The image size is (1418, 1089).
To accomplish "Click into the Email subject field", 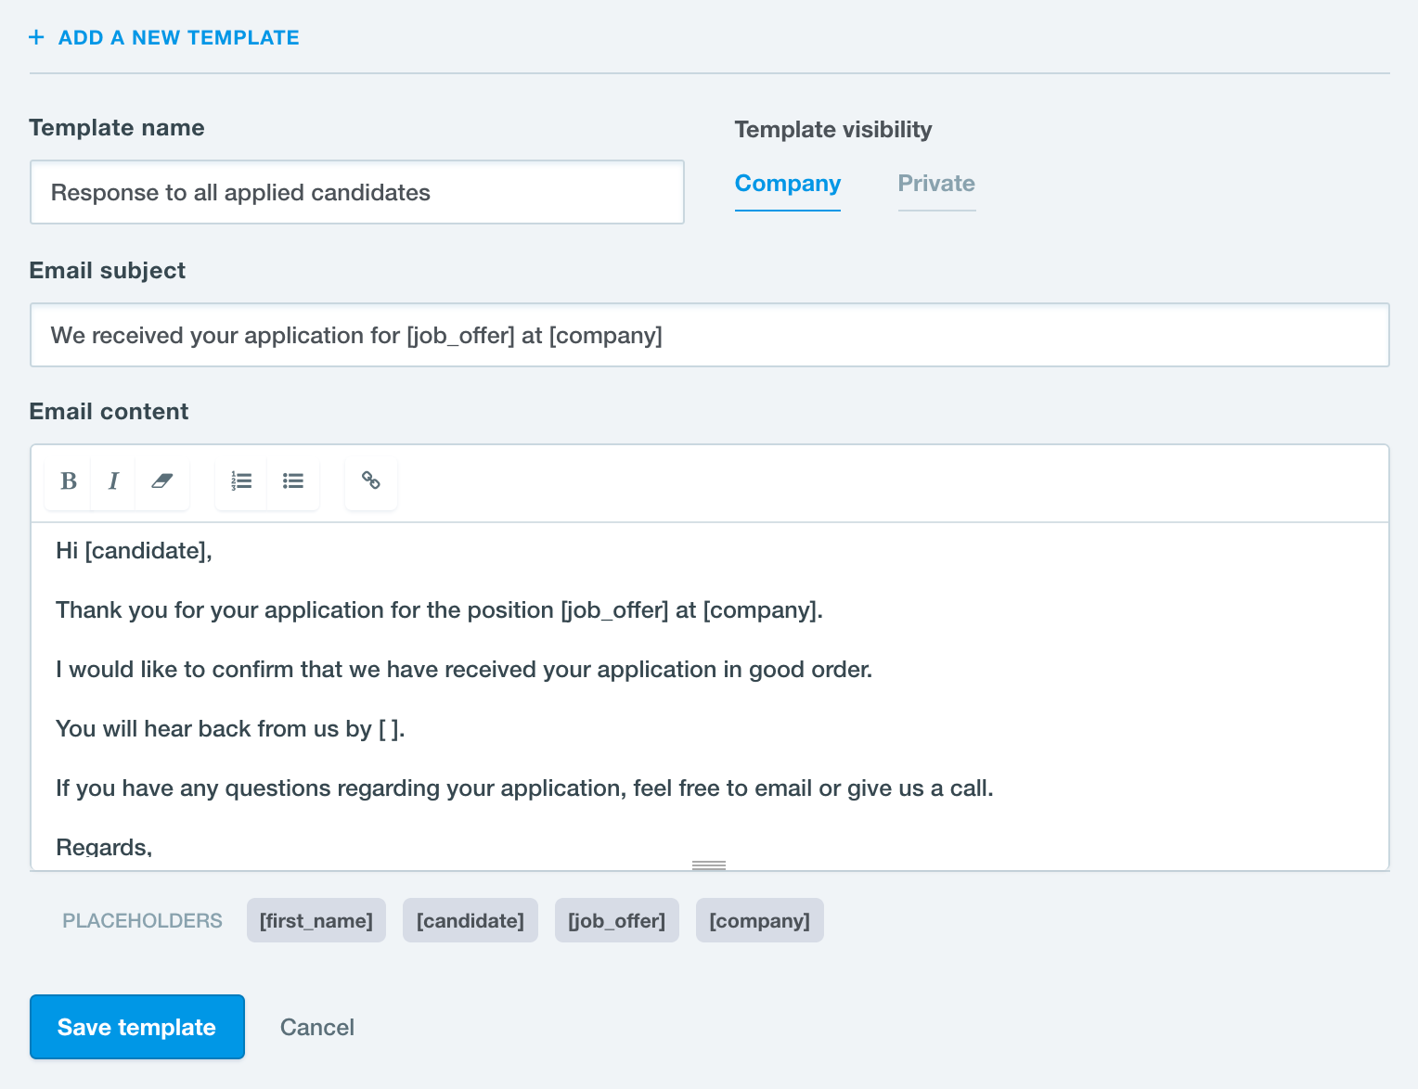I will tap(709, 336).
